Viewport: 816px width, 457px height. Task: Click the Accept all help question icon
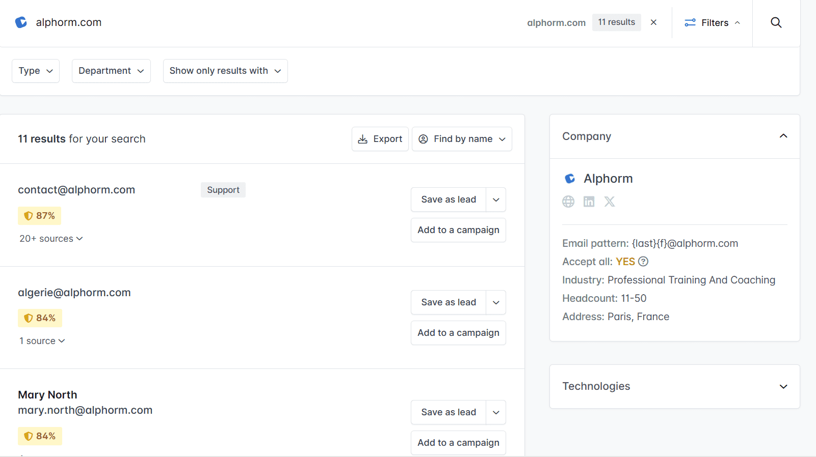click(x=643, y=262)
